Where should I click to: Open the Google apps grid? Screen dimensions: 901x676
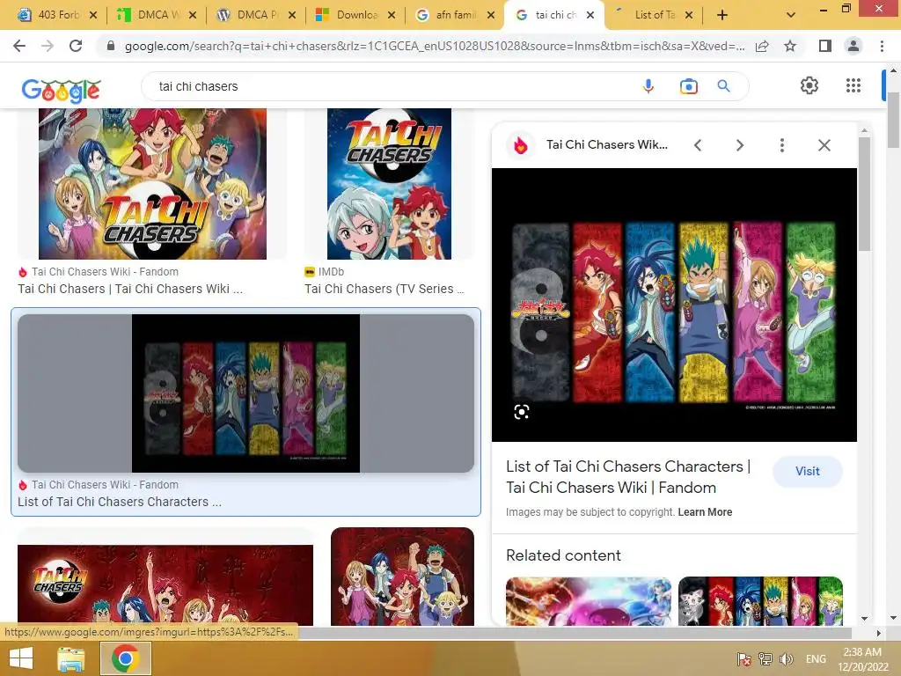pos(853,85)
